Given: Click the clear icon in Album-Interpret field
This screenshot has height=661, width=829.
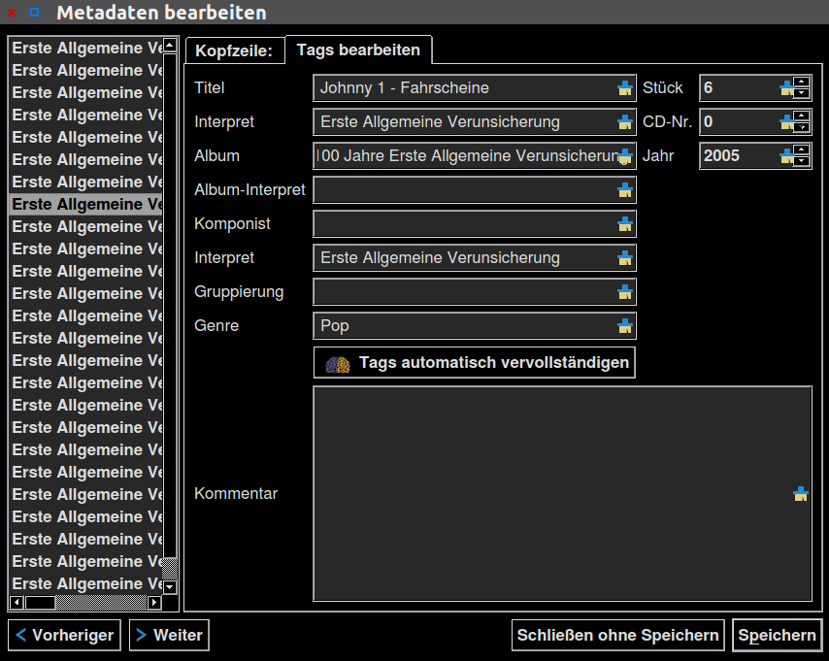Looking at the screenshot, I should click(x=624, y=190).
